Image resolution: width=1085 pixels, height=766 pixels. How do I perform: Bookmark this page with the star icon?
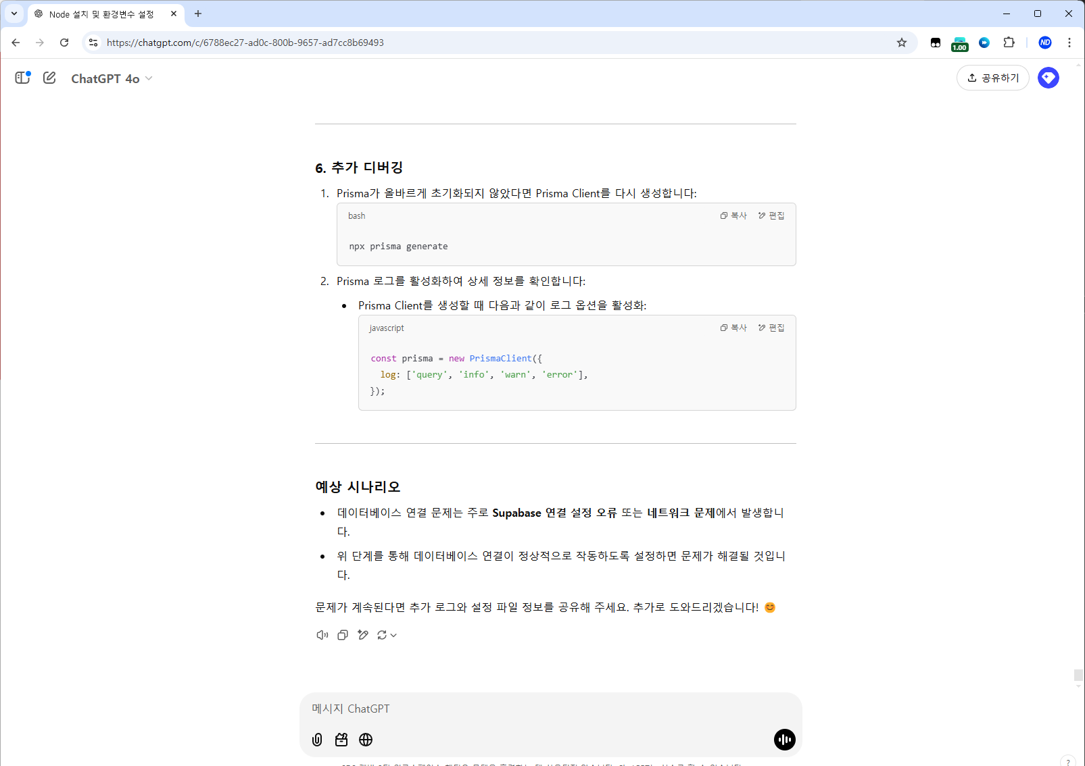[x=902, y=43]
